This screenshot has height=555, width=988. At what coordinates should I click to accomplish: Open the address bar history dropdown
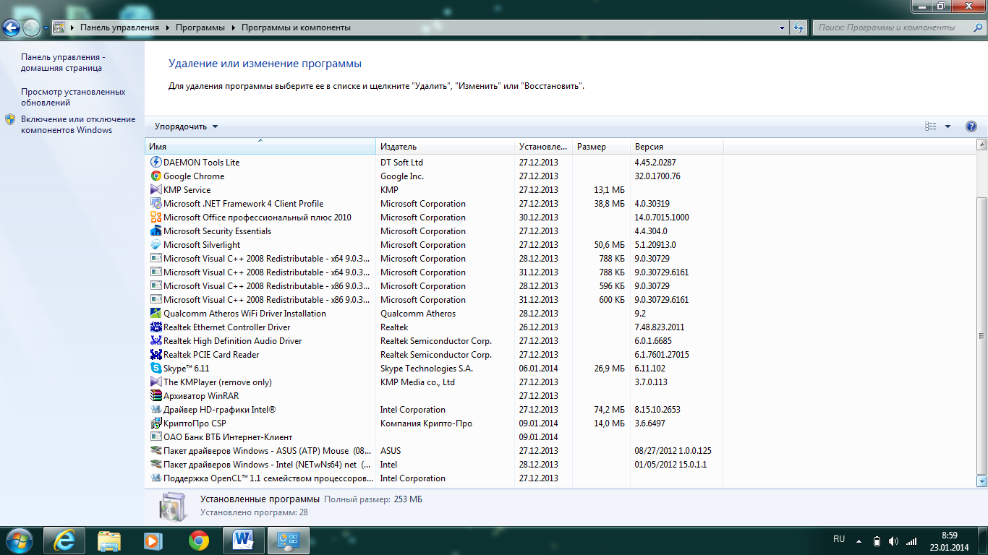pos(783,27)
